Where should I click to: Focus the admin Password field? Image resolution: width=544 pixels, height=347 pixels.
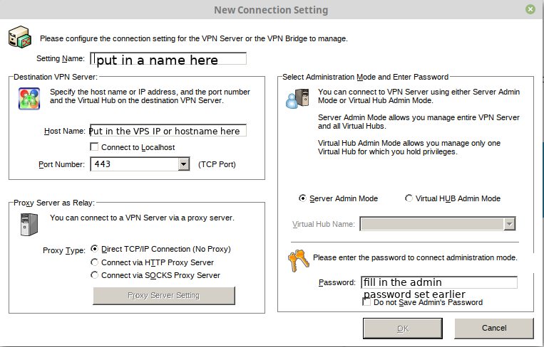pyautogui.click(x=439, y=282)
